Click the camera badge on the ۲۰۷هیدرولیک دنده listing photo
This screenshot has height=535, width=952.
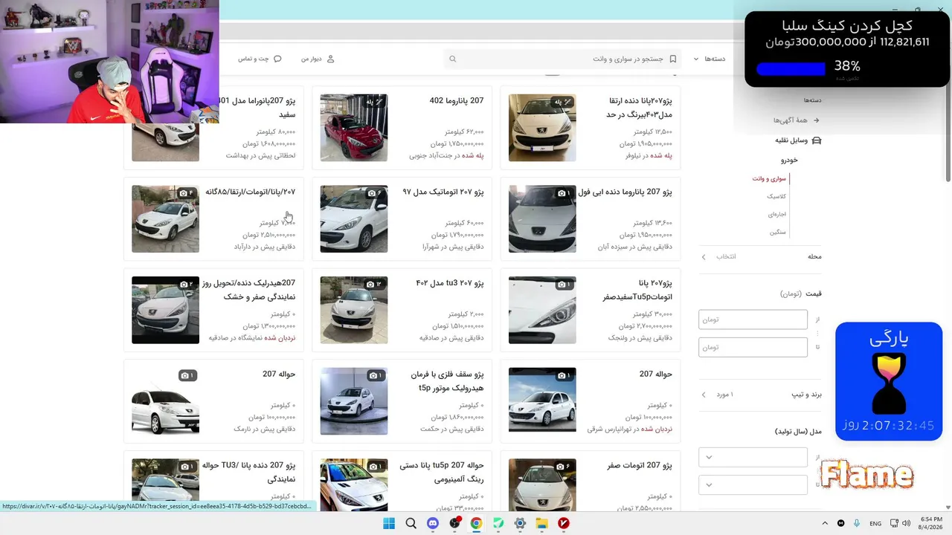187,285
